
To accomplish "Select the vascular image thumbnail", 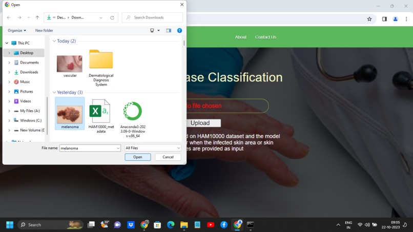I will click(x=70, y=64).
